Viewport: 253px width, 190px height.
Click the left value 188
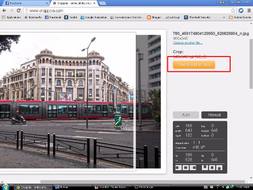188,126
